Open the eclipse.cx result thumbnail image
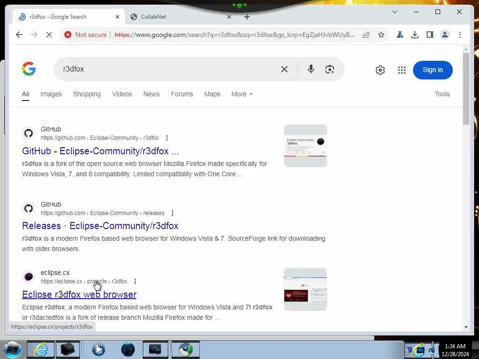479x359 pixels. point(305,289)
